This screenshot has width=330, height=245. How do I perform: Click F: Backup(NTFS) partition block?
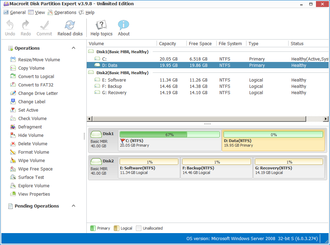pos(216,168)
